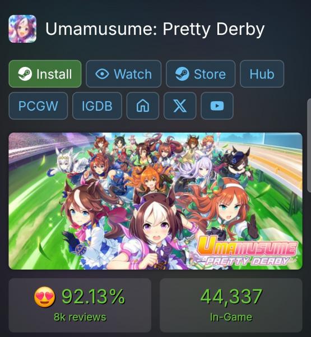Open the 92.13% review score tile
This screenshot has width=311, height=337.
coord(80,305)
